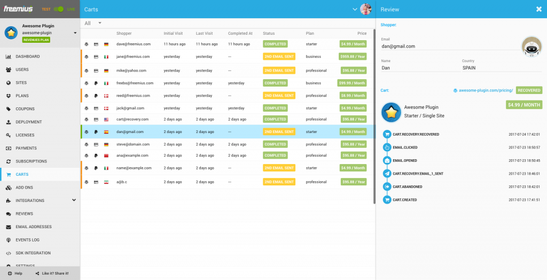Click the Payments money icon
Viewport: 547px width, 280px height.
[x=9, y=148]
